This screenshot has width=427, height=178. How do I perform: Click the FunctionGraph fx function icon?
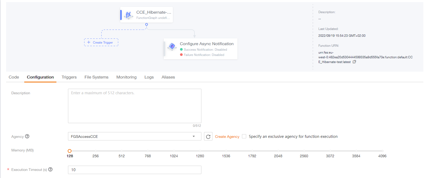[x=128, y=15]
